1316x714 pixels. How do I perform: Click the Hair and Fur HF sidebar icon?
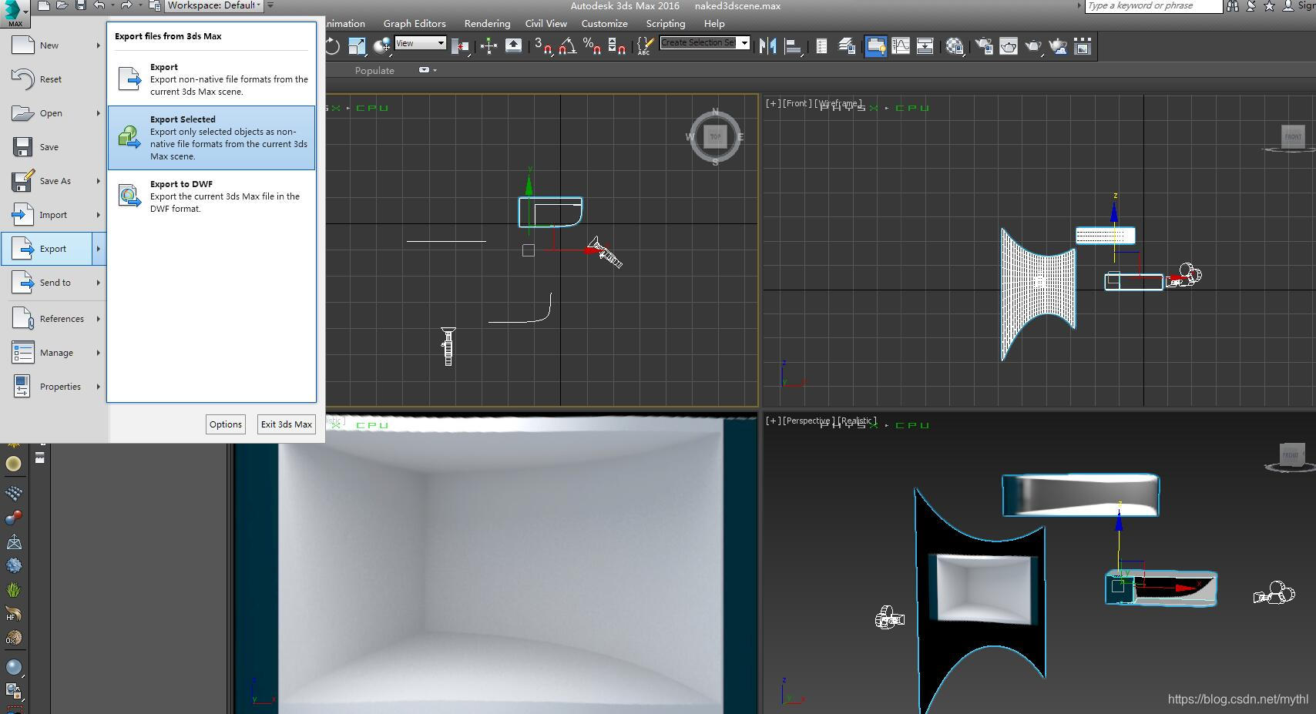coord(13,614)
